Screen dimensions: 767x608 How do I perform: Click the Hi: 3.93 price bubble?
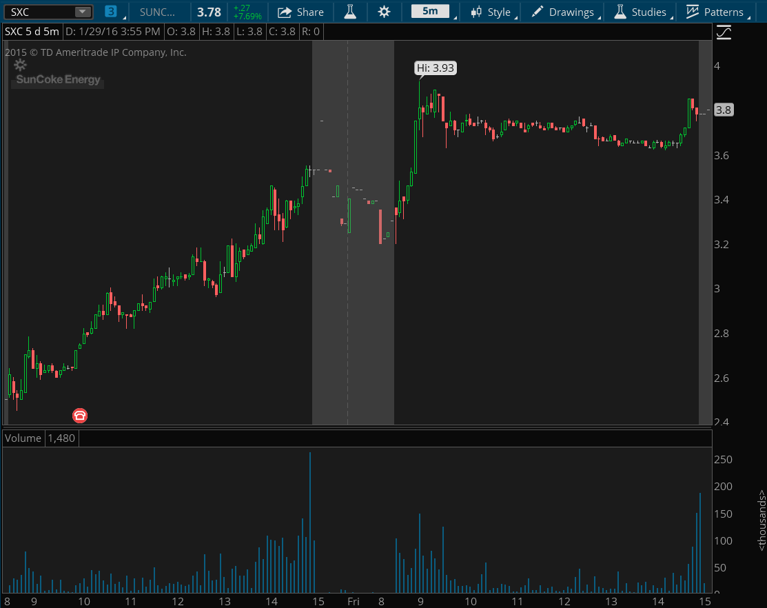436,68
